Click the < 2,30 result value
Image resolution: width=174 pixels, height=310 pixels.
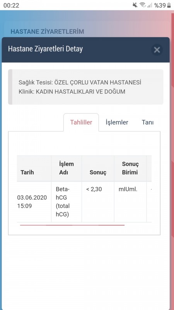(94, 189)
